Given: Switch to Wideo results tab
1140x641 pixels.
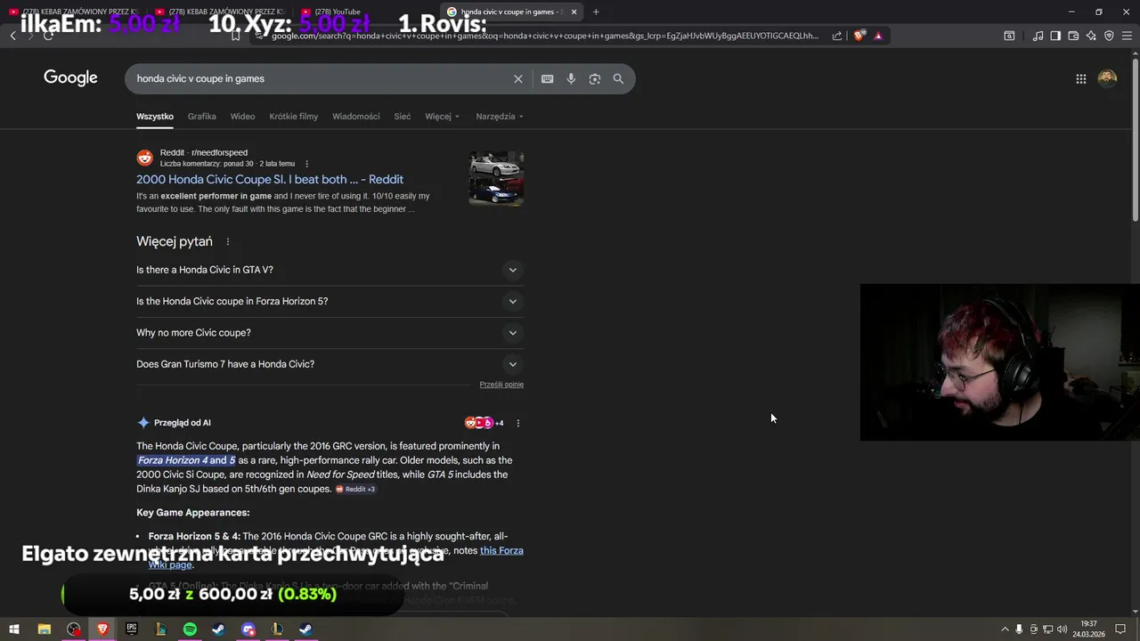Looking at the screenshot, I should coord(242,117).
